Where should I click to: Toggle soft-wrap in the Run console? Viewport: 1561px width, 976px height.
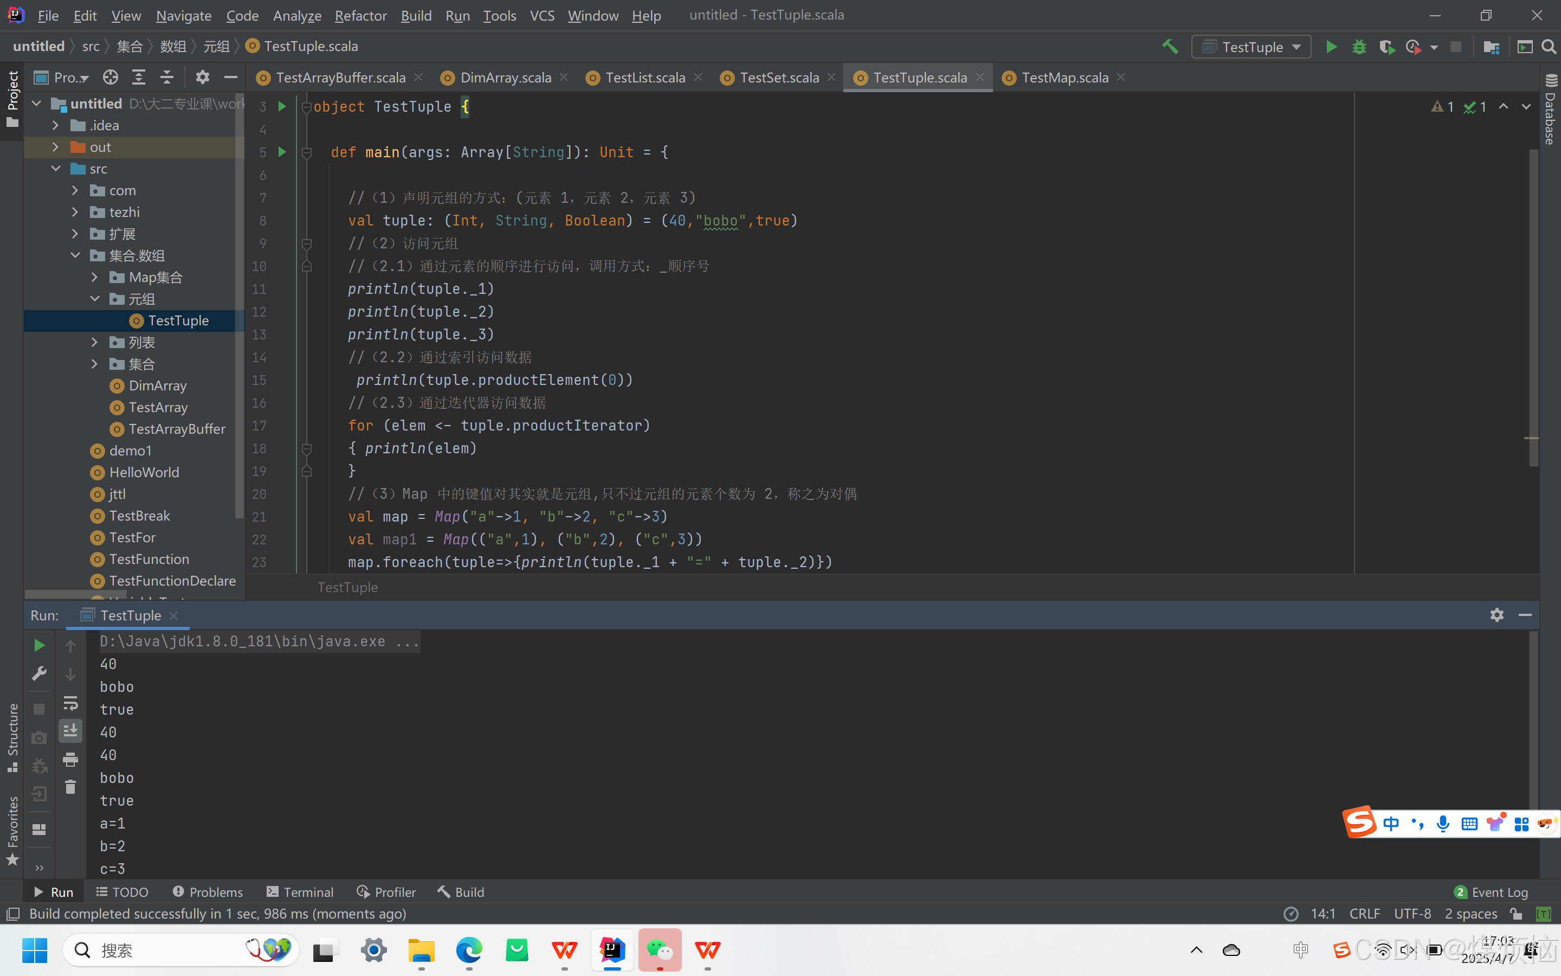pos(70,702)
